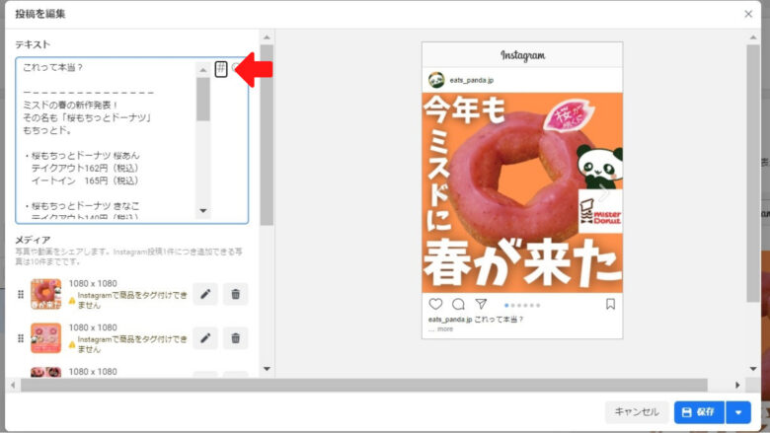Select the first donut media thumbnail
This screenshot has height=433, width=770.
pos(45,294)
